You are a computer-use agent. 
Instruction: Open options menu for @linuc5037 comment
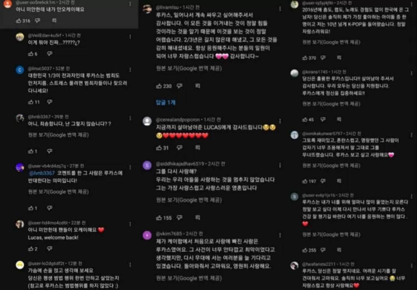[130, 70]
